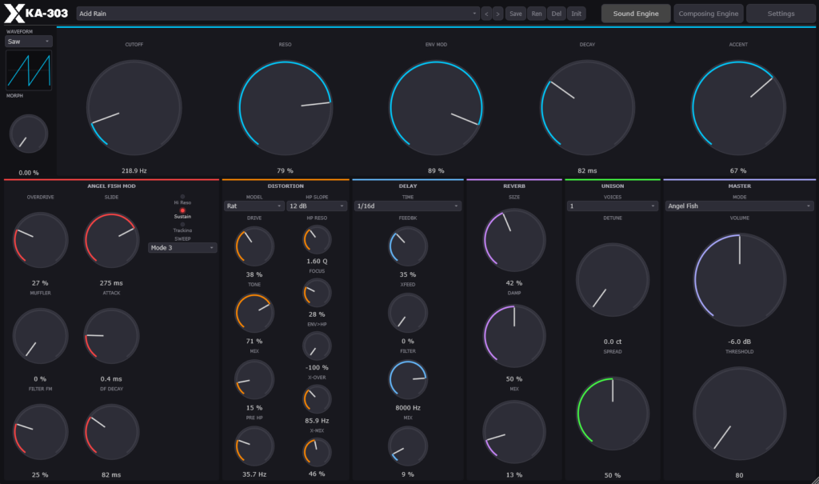
Task: Enable the Tracking toggle
Action: pyautogui.click(x=182, y=225)
